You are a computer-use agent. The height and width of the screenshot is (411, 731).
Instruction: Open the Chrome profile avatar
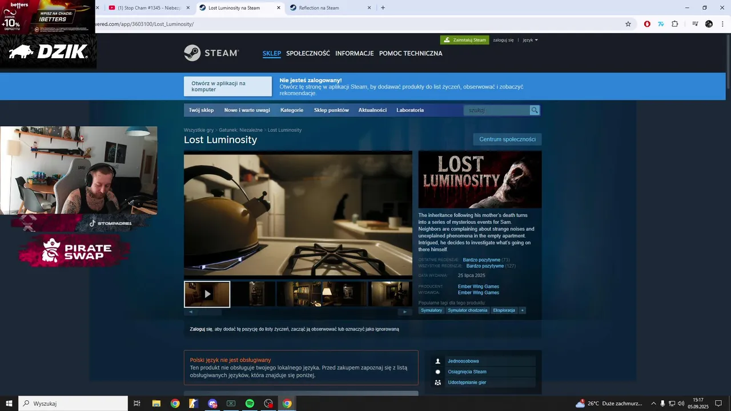coord(709,24)
